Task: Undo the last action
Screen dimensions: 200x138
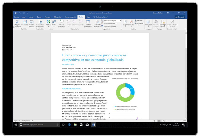Action: pos(20,13)
